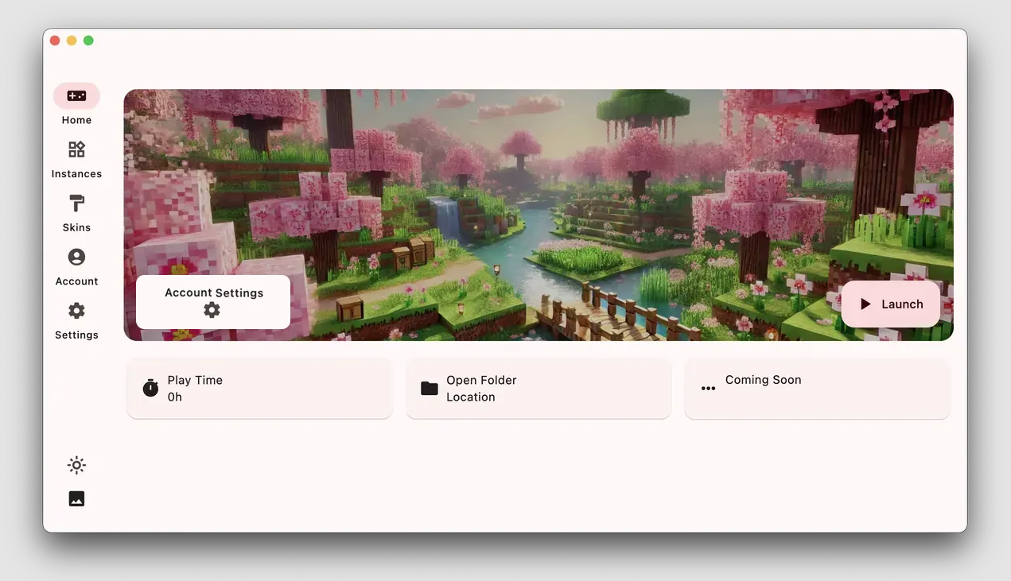
Task: Switch to Skins via its text label
Action: point(76,227)
